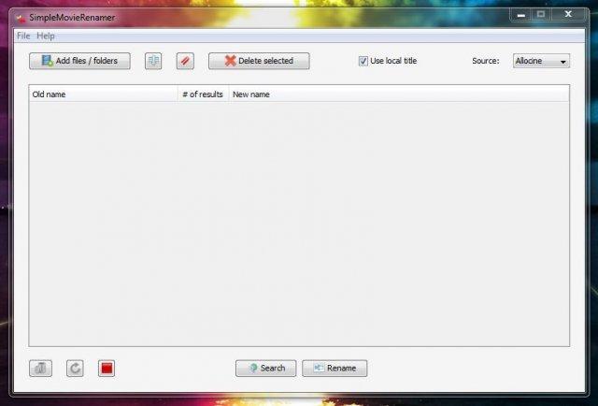Screen dimensions: 598x406
Task: Open the File menu
Action: click(23, 36)
